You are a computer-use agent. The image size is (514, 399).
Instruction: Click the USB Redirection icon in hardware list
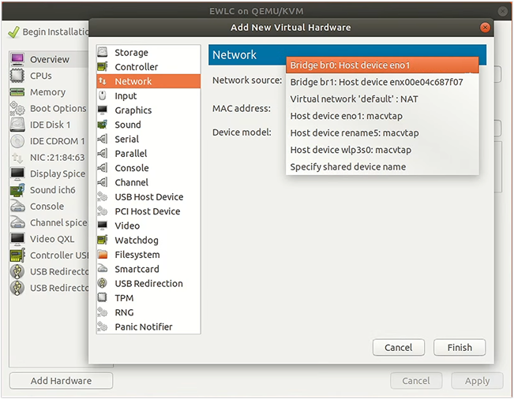coord(103,283)
